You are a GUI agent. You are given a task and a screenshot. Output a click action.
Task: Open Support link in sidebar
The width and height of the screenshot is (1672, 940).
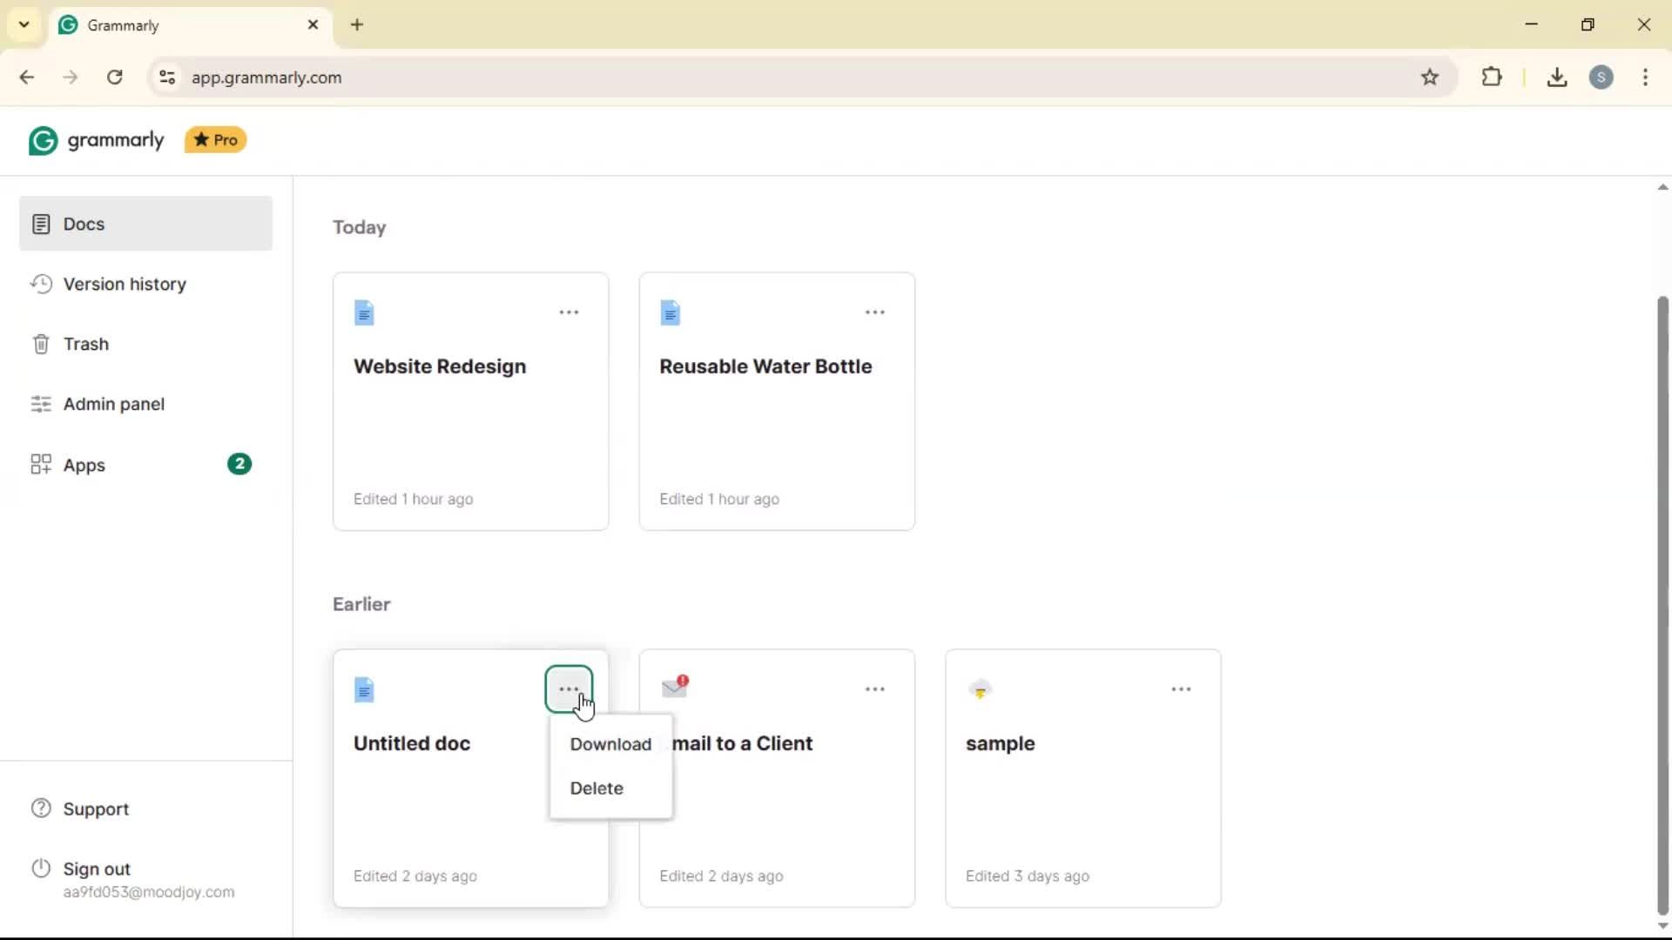click(96, 809)
